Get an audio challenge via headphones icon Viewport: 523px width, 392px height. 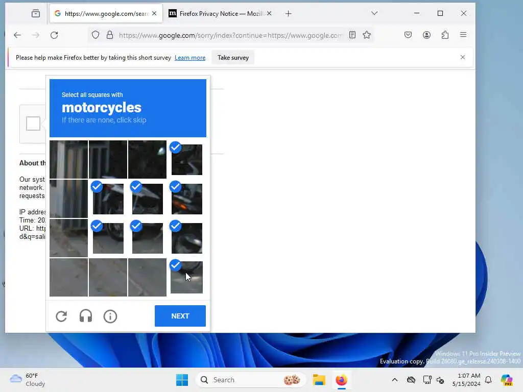86,316
